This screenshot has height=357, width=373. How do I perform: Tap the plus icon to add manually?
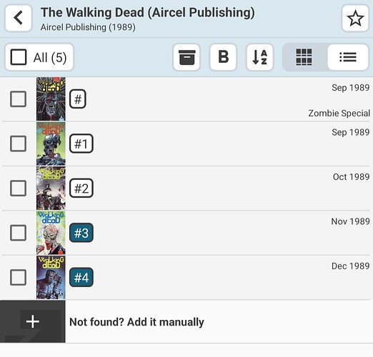click(33, 321)
